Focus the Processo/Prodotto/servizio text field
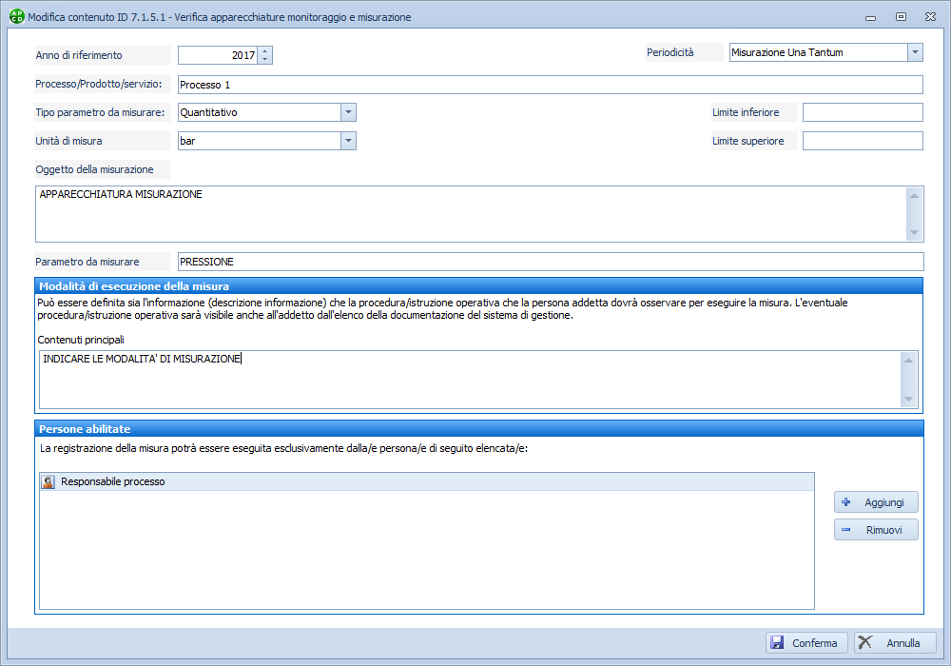The width and height of the screenshot is (951, 666). (550, 85)
